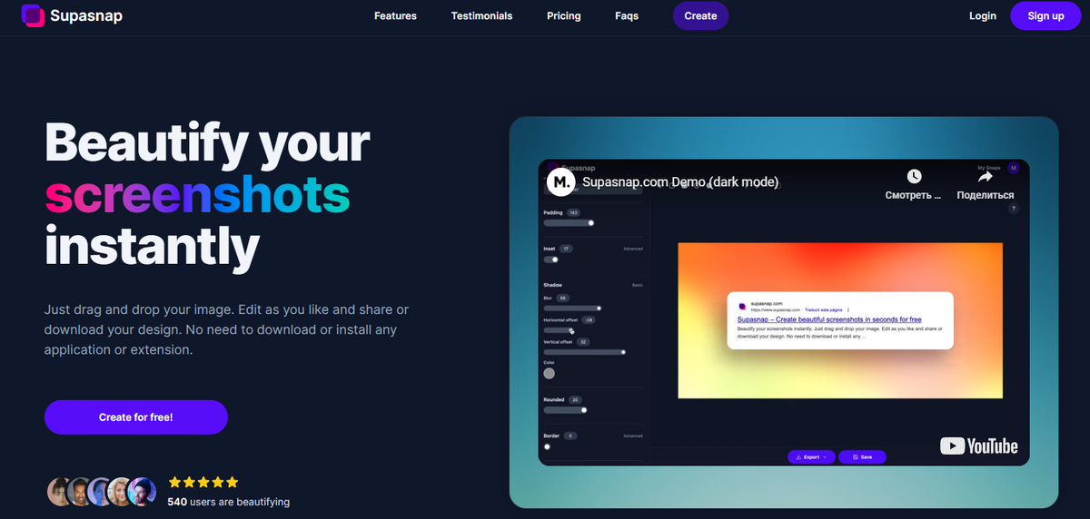Click the Create nav button
The width and height of the screenshot is (1090, 519).
[700, 15]
